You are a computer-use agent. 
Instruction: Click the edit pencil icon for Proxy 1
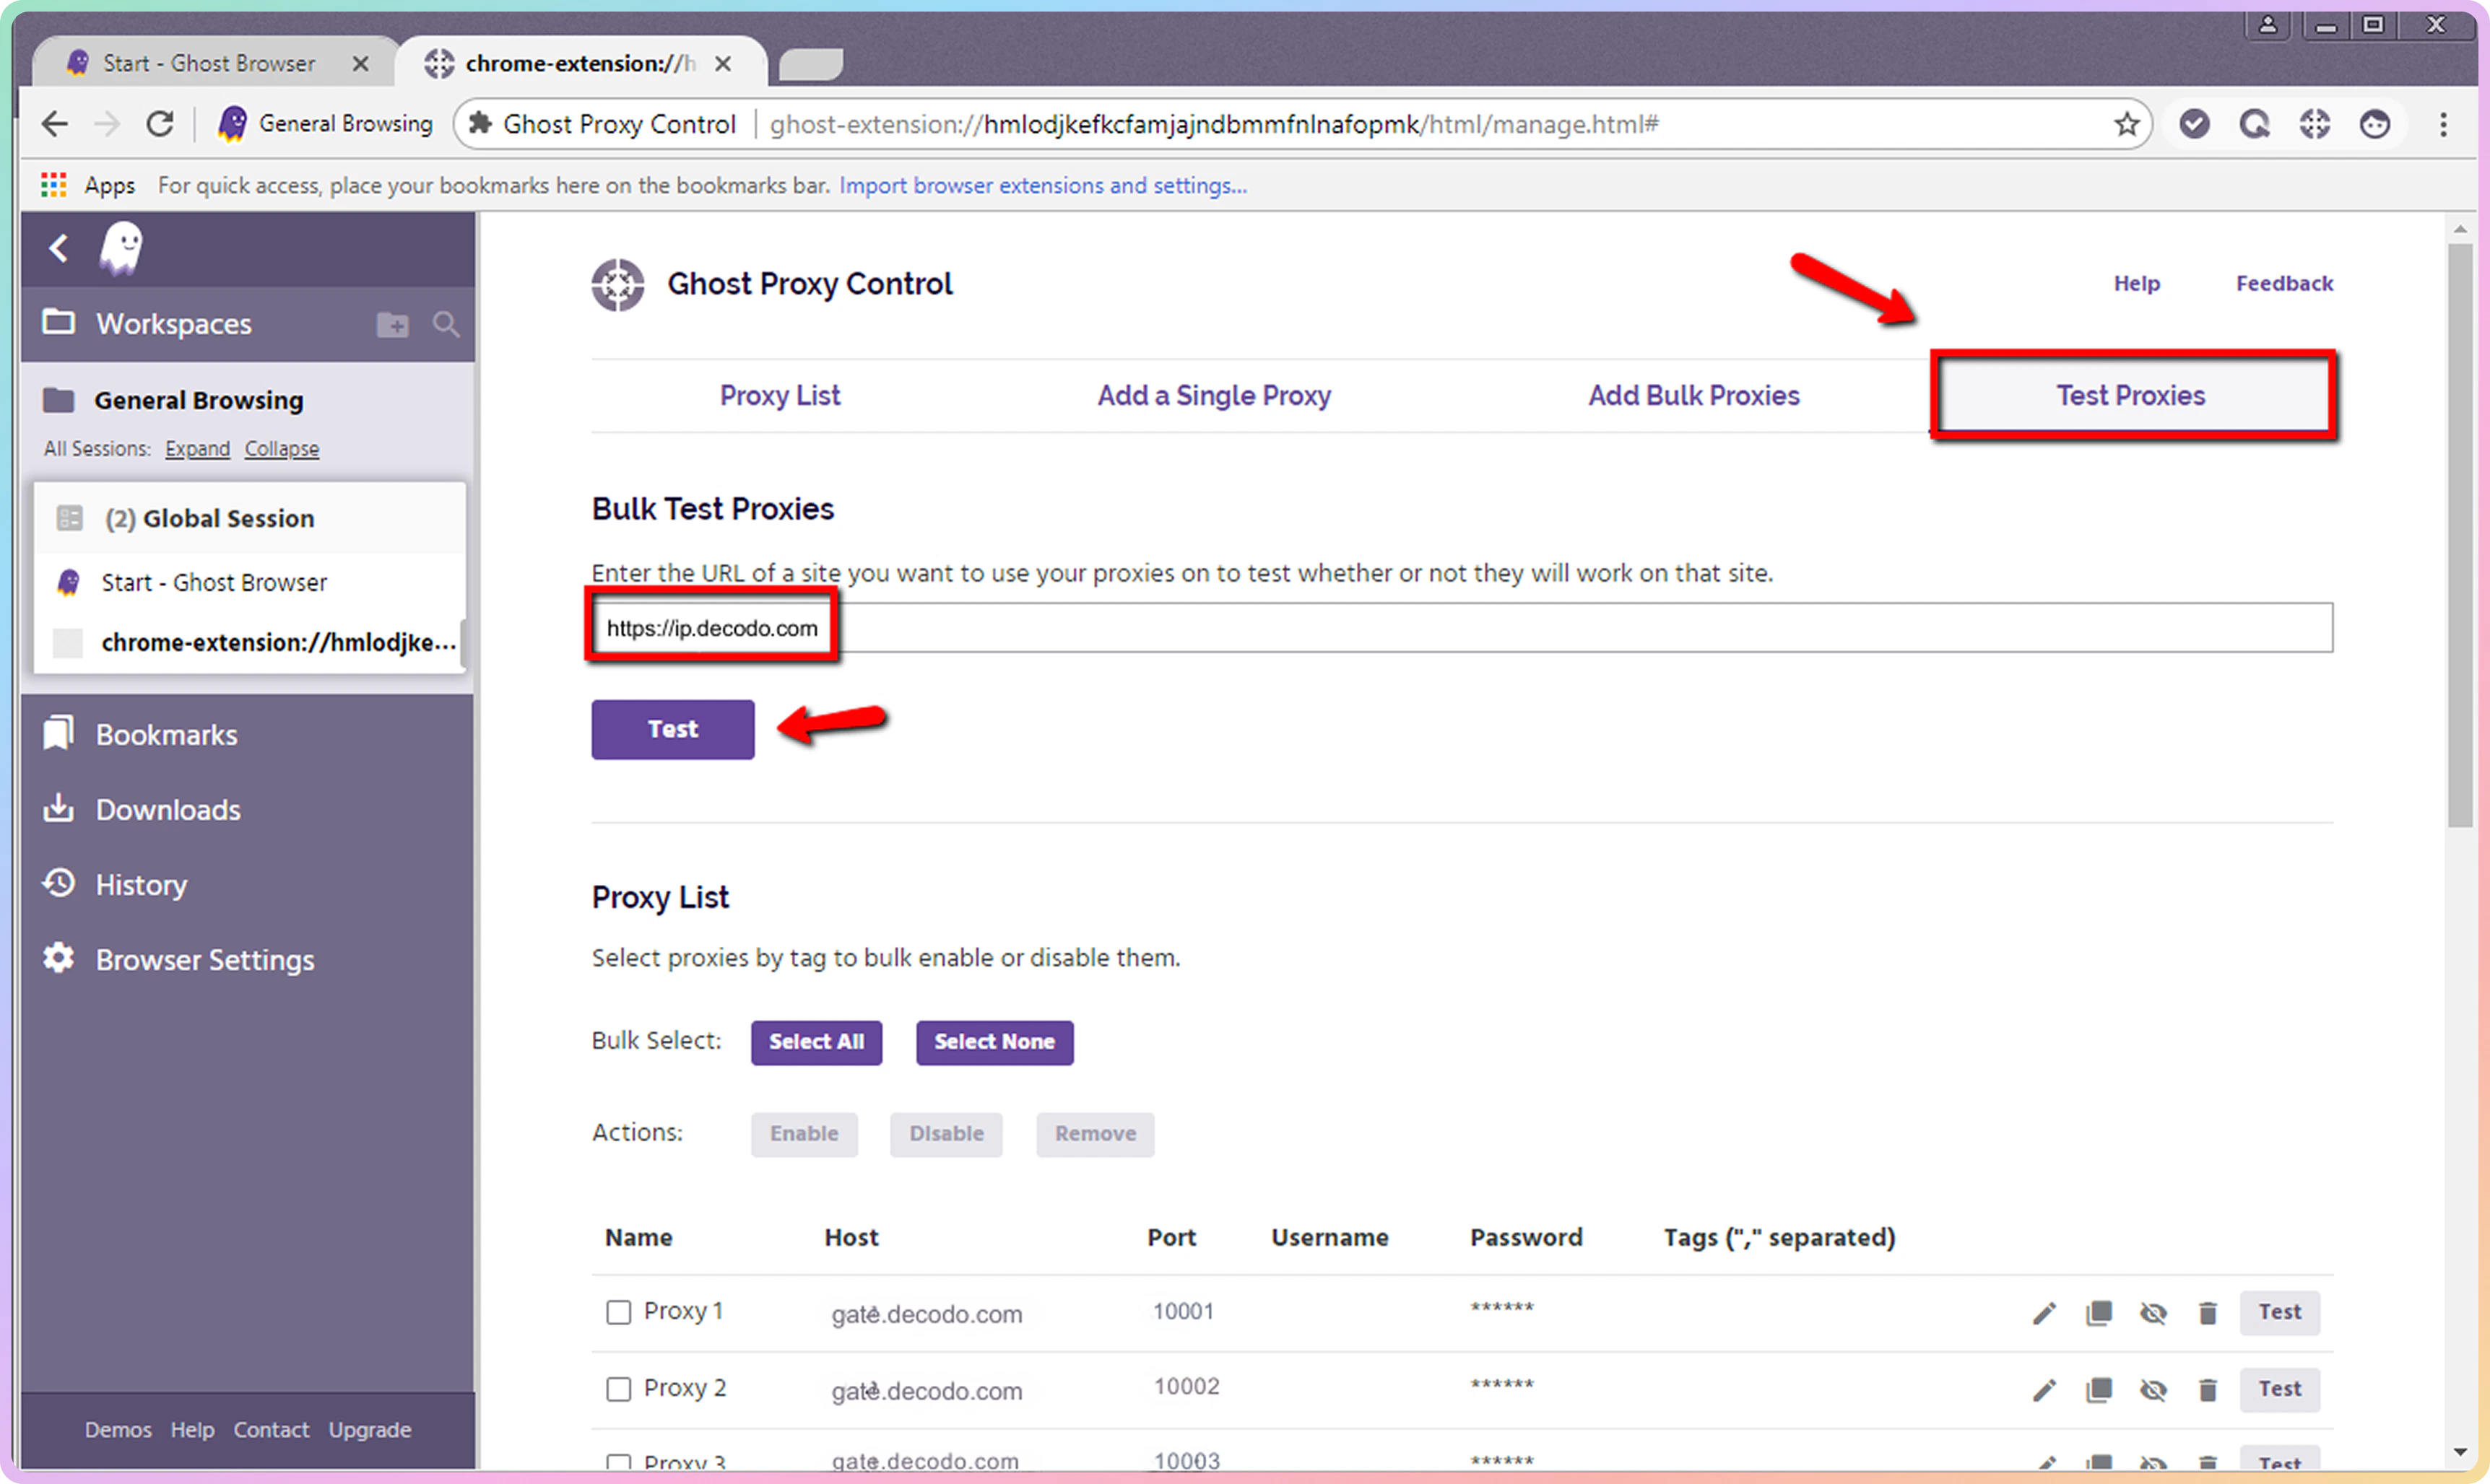2044,1313
